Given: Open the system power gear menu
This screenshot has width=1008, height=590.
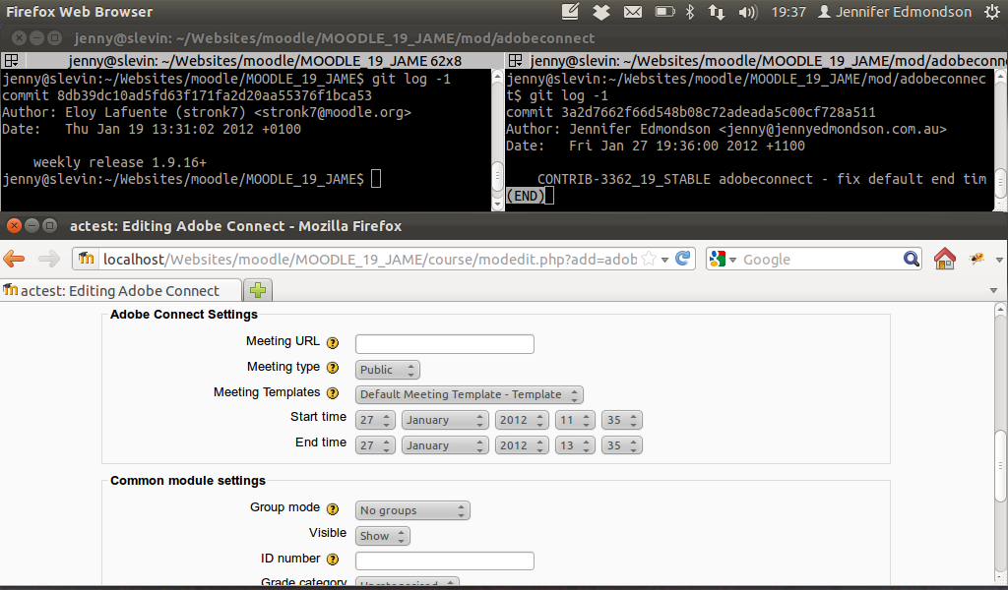Looking at the screenshot, I should (992, 12).
